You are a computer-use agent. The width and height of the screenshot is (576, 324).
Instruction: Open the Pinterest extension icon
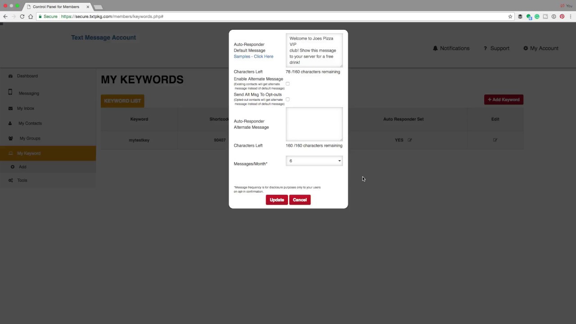tap(562, 17)
